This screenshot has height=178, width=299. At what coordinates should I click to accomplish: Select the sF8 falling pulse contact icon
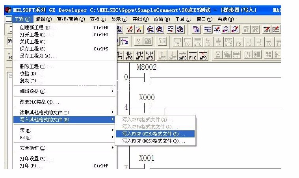129,56
